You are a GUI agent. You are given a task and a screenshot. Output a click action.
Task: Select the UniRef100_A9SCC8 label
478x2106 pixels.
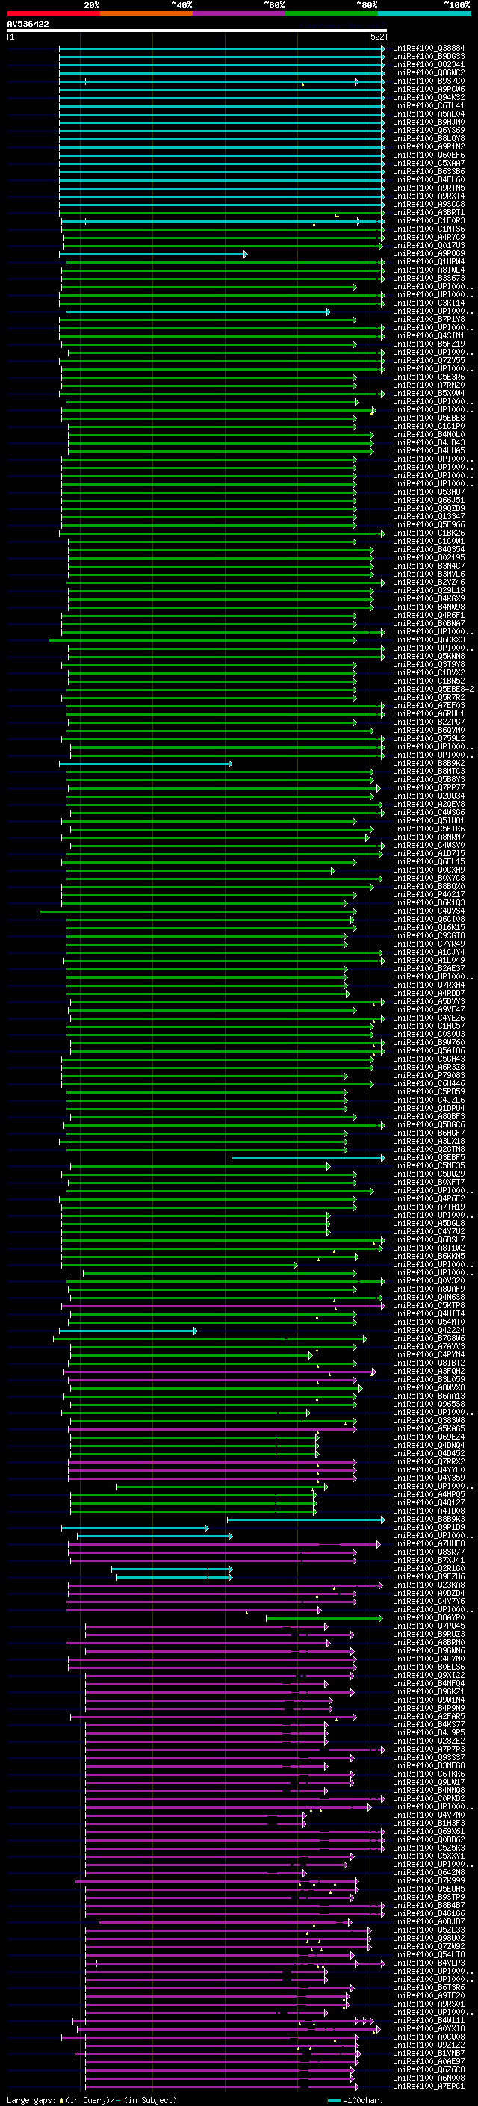pos(429,205)
